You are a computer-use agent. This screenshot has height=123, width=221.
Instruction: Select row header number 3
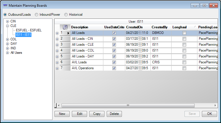[x=65, y=45]
